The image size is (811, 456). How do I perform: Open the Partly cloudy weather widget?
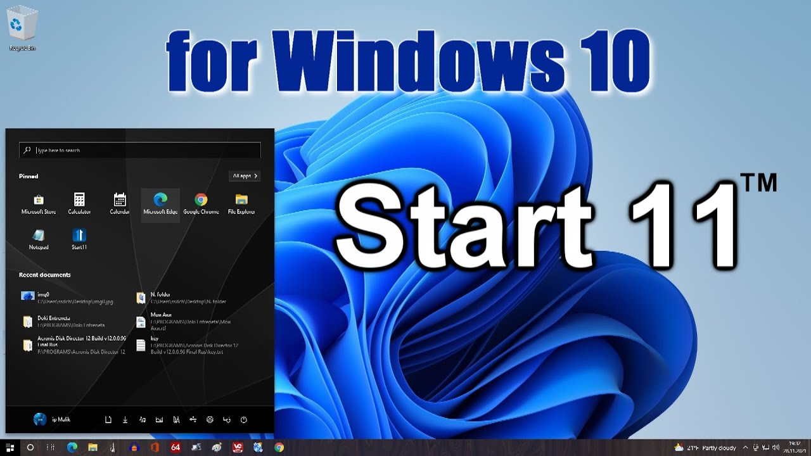point(705,448)
